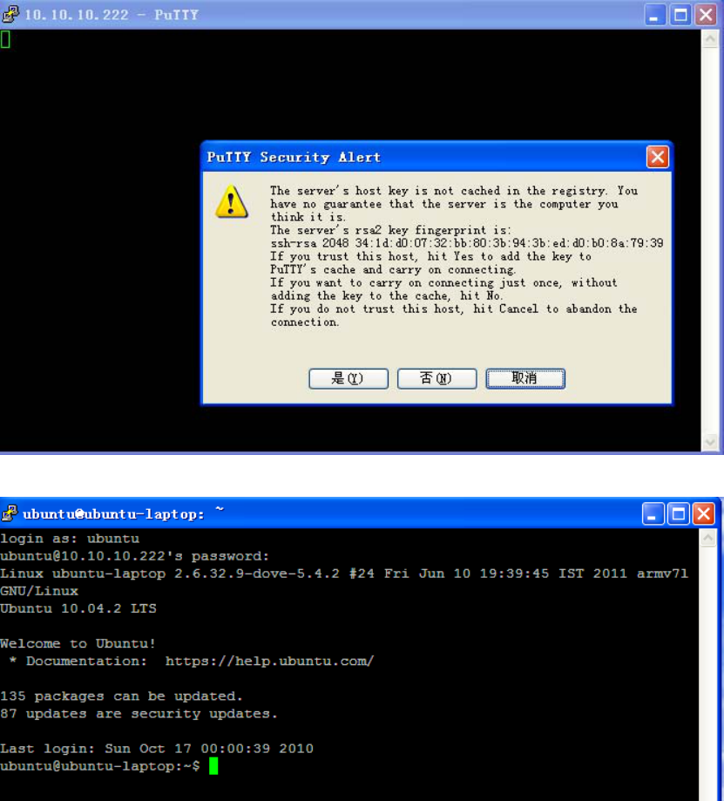This screenshot has width=724, height=801.
Task: Click 'login as: ubuntu' line
Action: 70,539
